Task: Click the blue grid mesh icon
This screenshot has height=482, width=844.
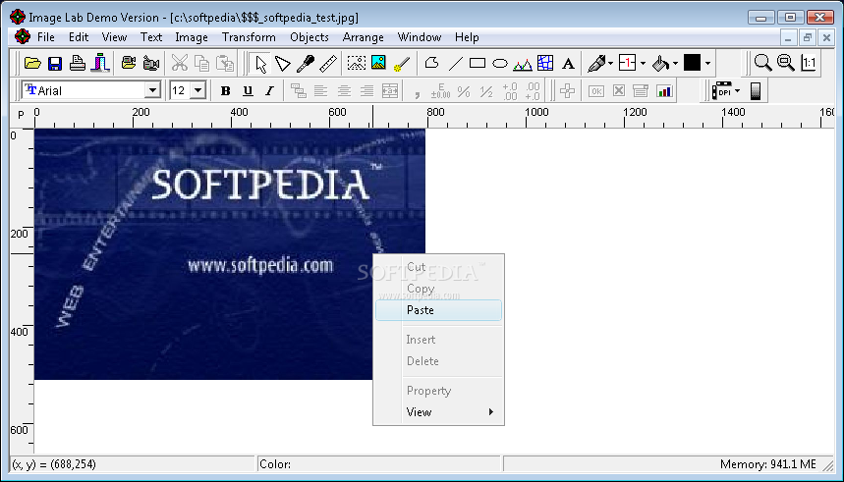Action: [x=545, y=64]
